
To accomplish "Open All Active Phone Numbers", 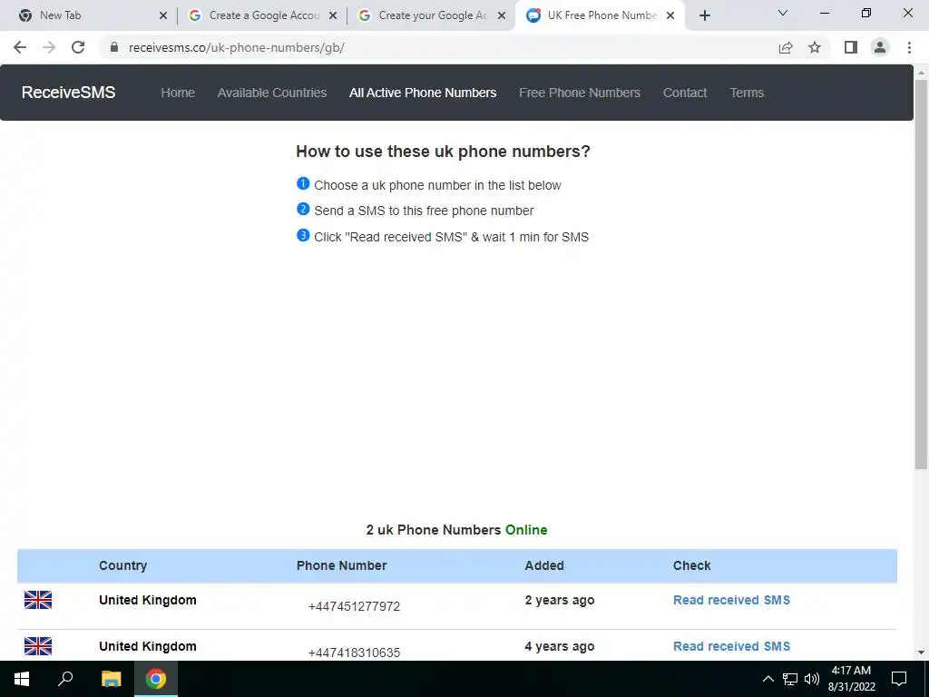I will [423, 93].
